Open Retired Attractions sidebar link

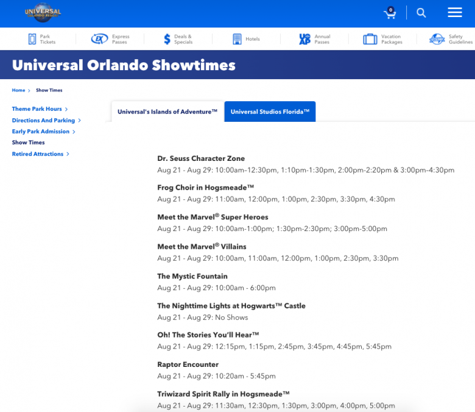pos(38,154)
